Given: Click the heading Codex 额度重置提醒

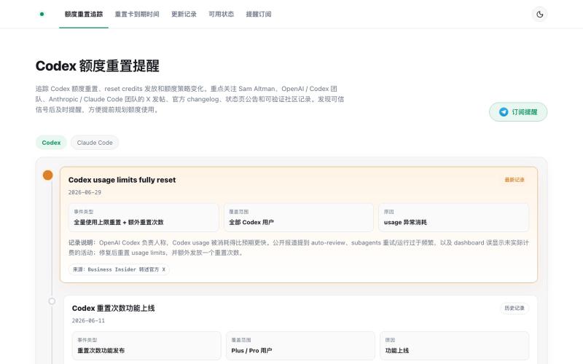Looking at the screenshot, I should [x=98, y=66].
